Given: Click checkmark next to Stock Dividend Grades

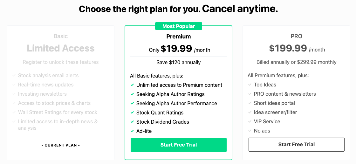Looking at the screenshot, I should pyautogui.click(x=132, y=122).
